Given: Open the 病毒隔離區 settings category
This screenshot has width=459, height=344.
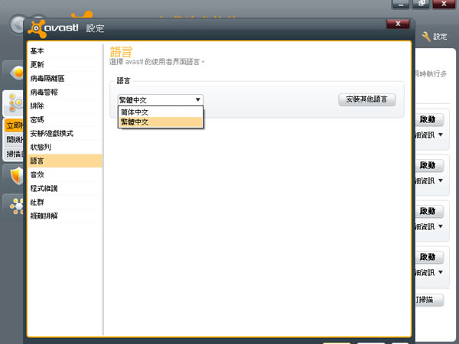Looking at the screenshot, I should click(x=65, y=79).
